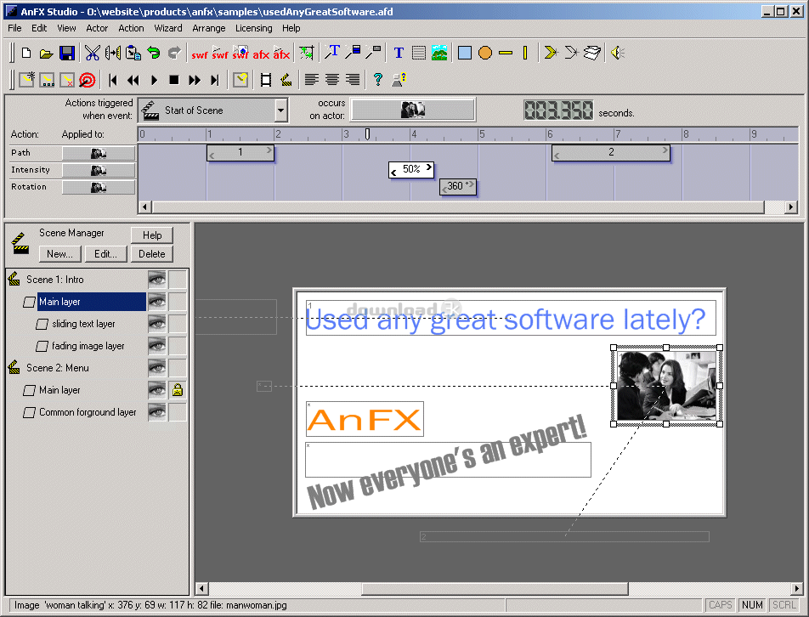This screenshot has width=809, height=617.
Task: Click the first plain afx icon
Action: point(261,54)
